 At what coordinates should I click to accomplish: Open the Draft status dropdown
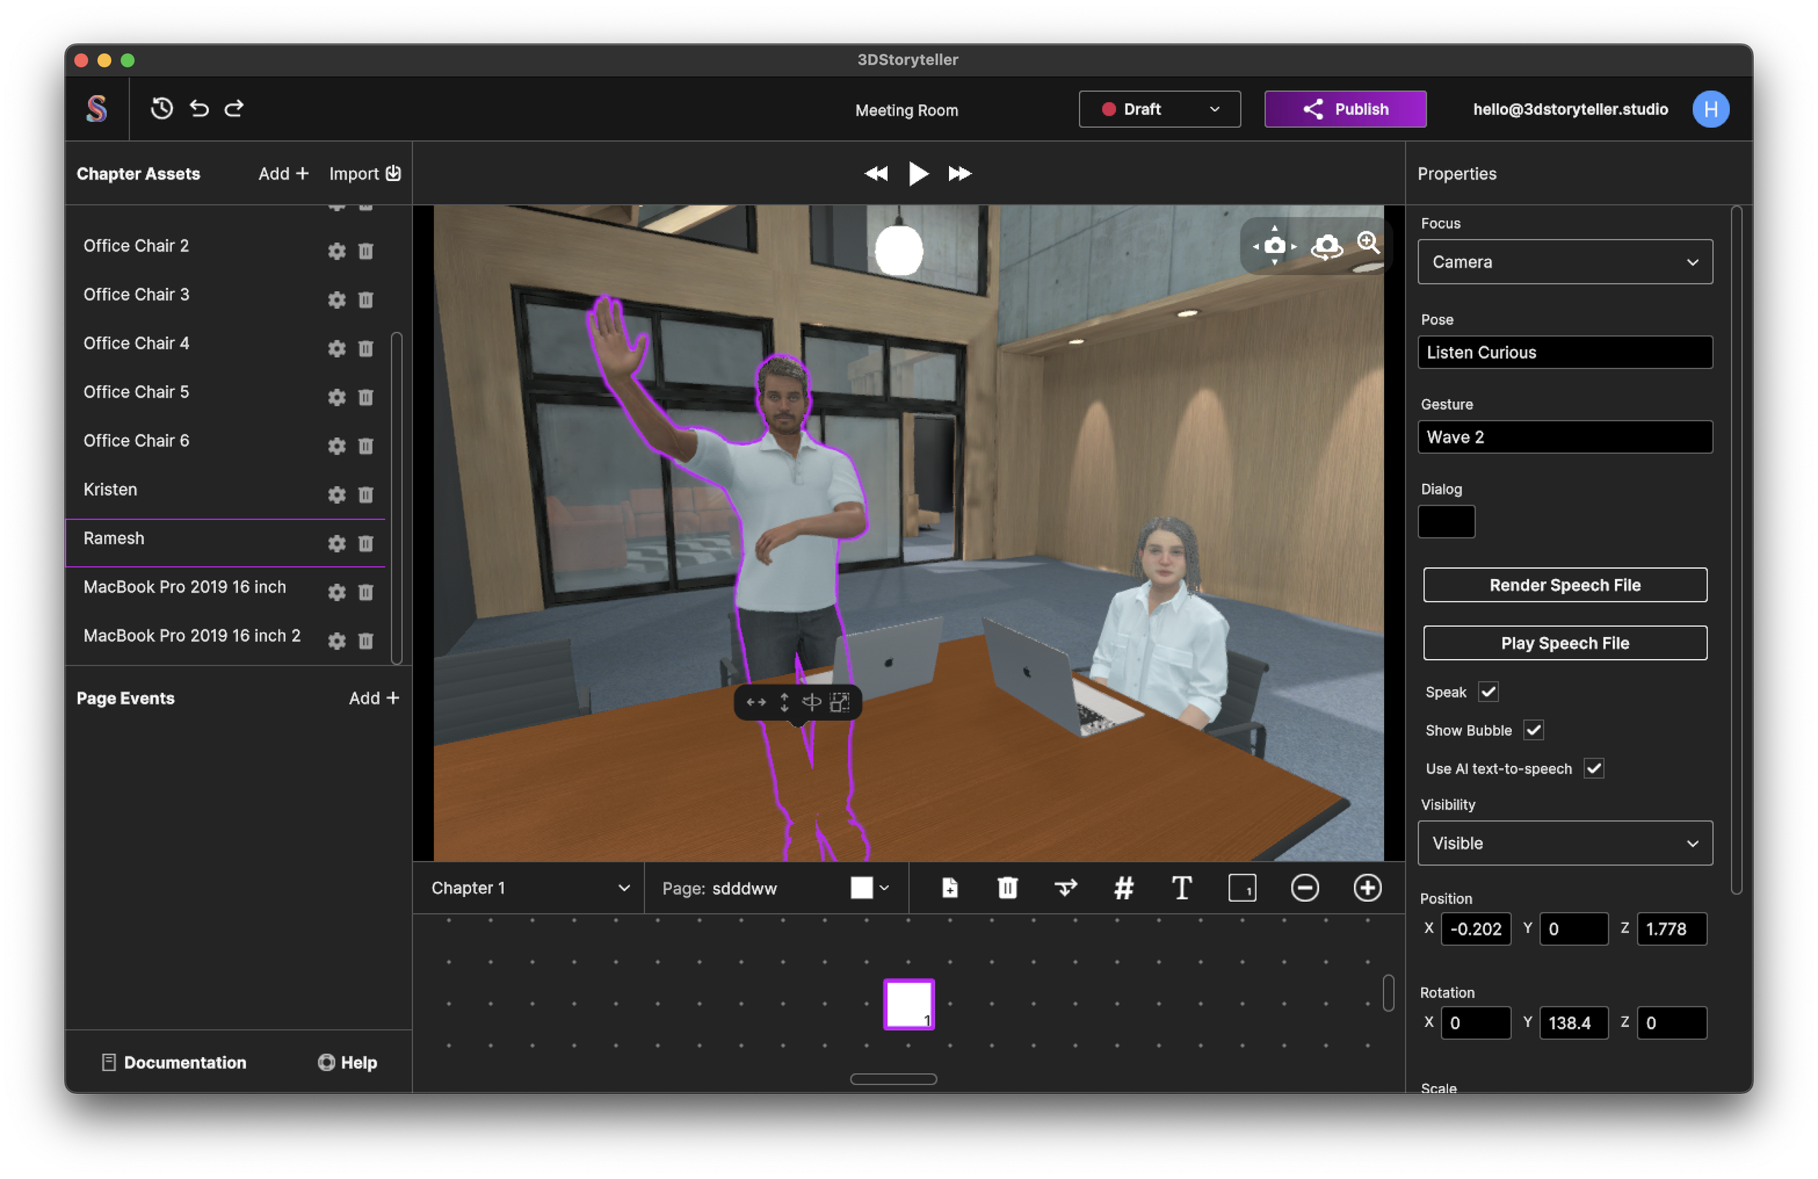1158,109
